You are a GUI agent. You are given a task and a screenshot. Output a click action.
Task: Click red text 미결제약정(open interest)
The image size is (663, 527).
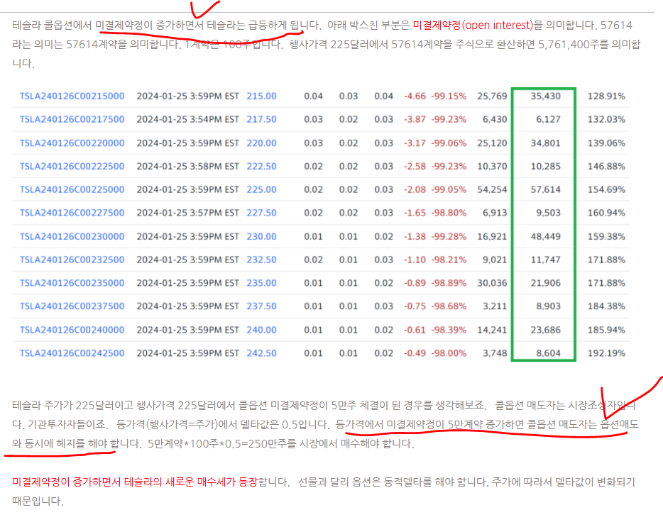(473, 26)
